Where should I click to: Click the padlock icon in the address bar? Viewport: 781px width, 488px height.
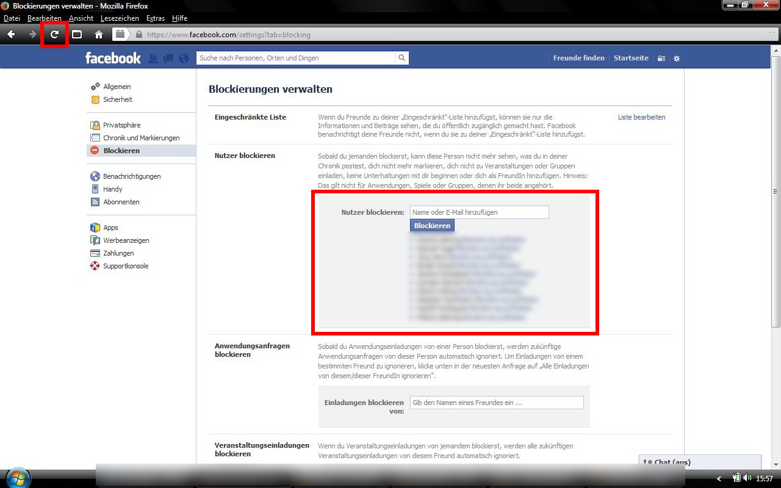pyautogui.click(x=139, y=35)
